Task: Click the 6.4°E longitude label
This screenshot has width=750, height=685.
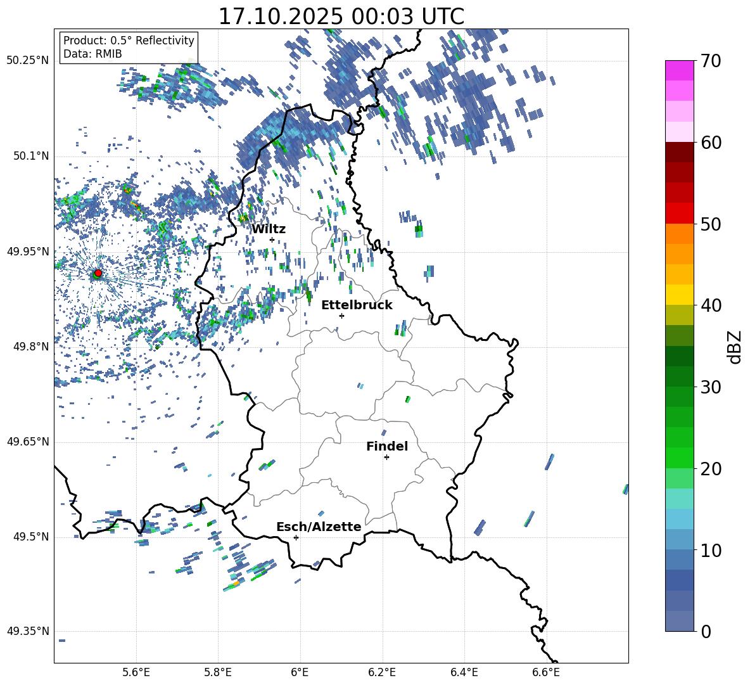Action: (x=464, y=672)
